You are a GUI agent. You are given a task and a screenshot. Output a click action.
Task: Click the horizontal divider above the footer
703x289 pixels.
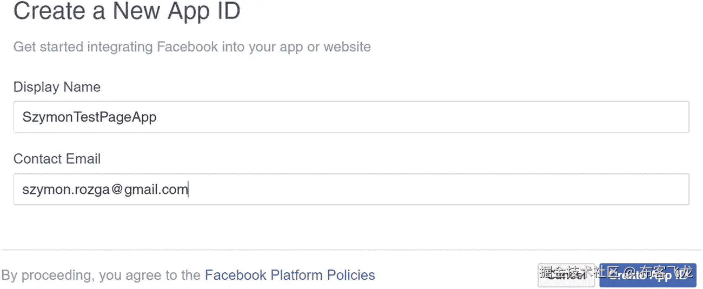(350, 250)
